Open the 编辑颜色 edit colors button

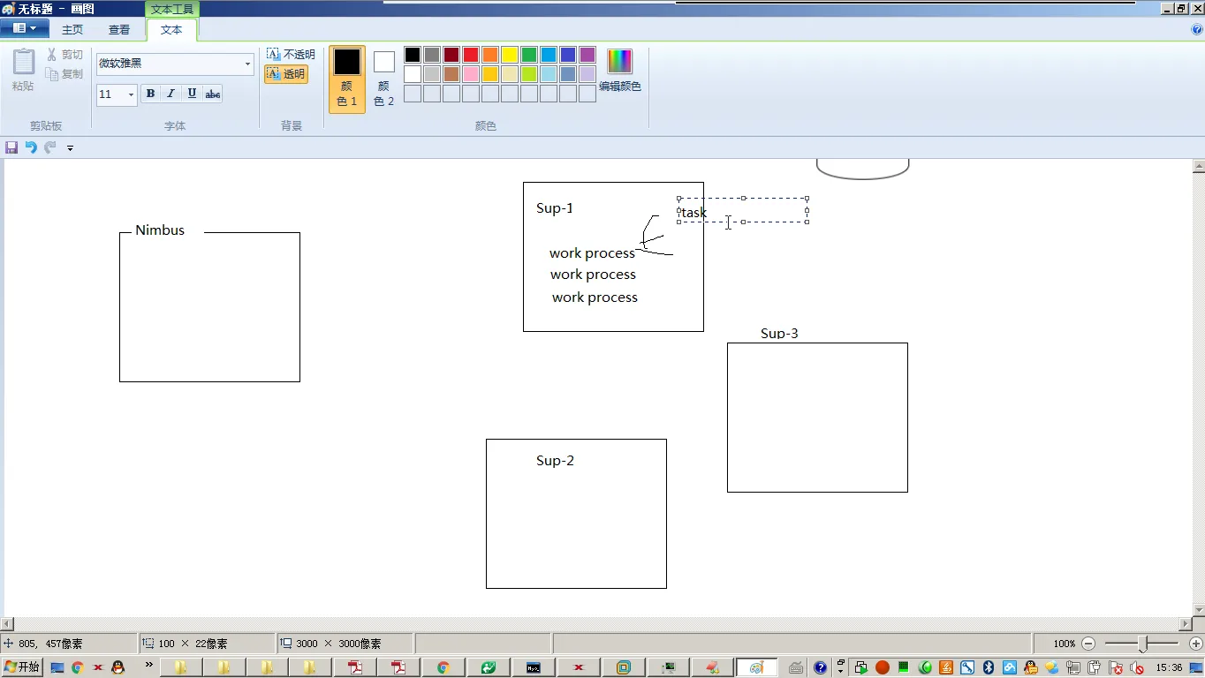pos(620,71)
